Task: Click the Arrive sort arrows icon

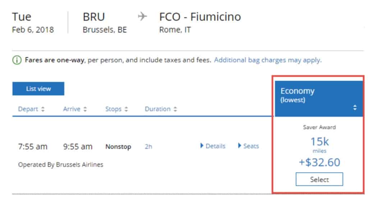Action: [85, 109]
